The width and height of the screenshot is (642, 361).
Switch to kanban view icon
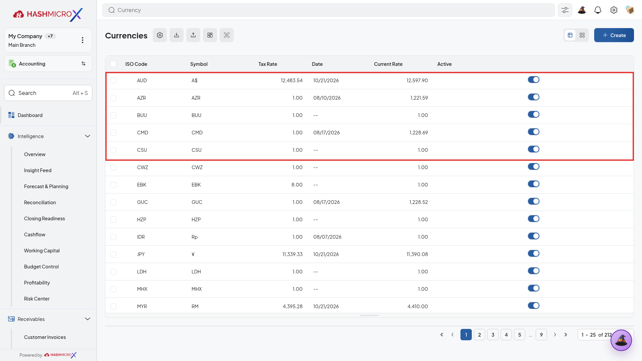coord(582,35)
